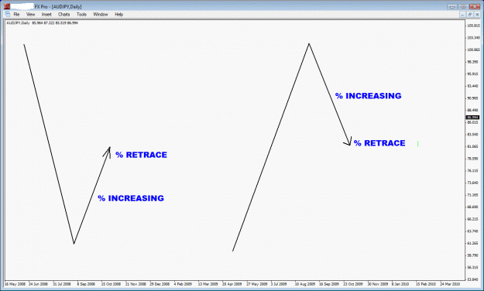The width and height of the screenshot is (484, 291).
Task: Click the 83.540 price axis label
Action: (x=473, y=135)
